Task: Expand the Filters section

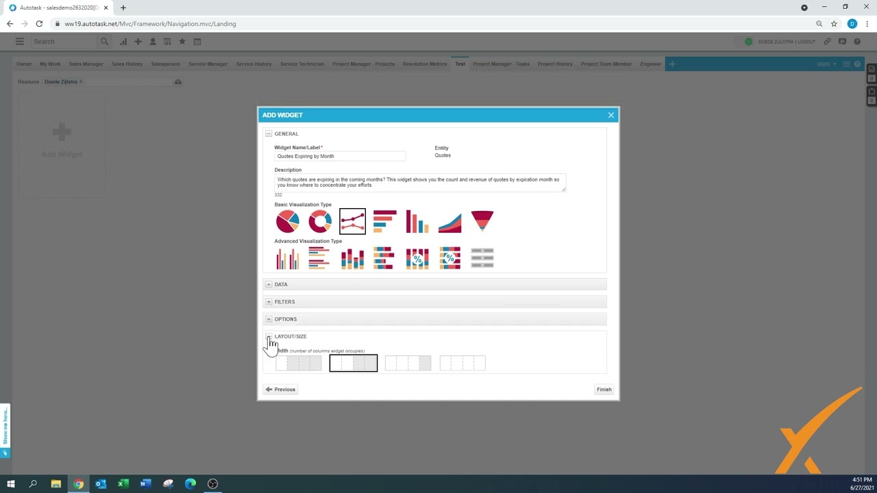Action: 269,301
